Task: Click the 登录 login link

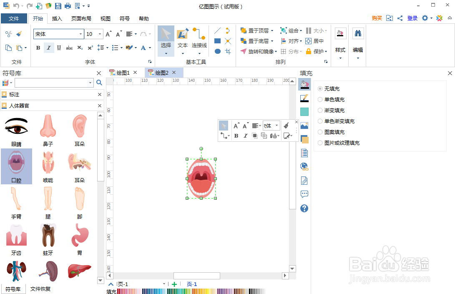Action: pos(412,18)
